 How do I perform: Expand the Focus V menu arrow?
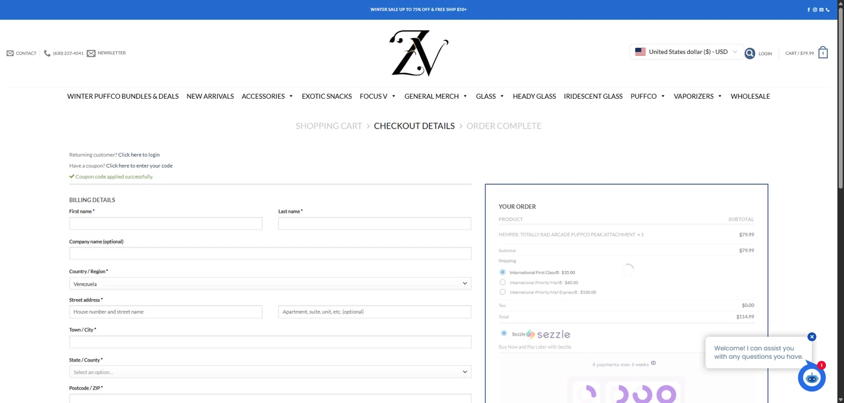[x=393, y=97]
